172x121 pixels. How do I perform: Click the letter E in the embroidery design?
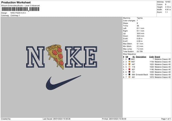91,57
